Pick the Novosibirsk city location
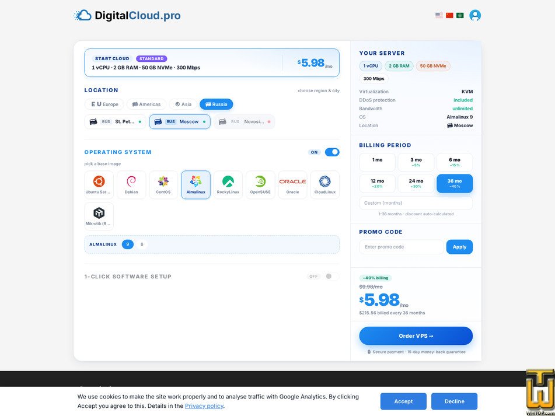 click(244, 122)
